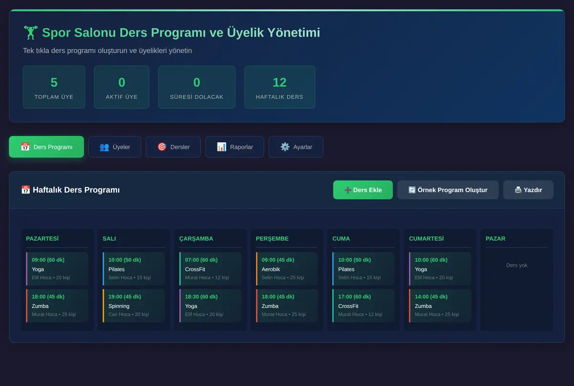574x386 pixels.
Task: Click the Yazdır button
Action: pos(528,190)
